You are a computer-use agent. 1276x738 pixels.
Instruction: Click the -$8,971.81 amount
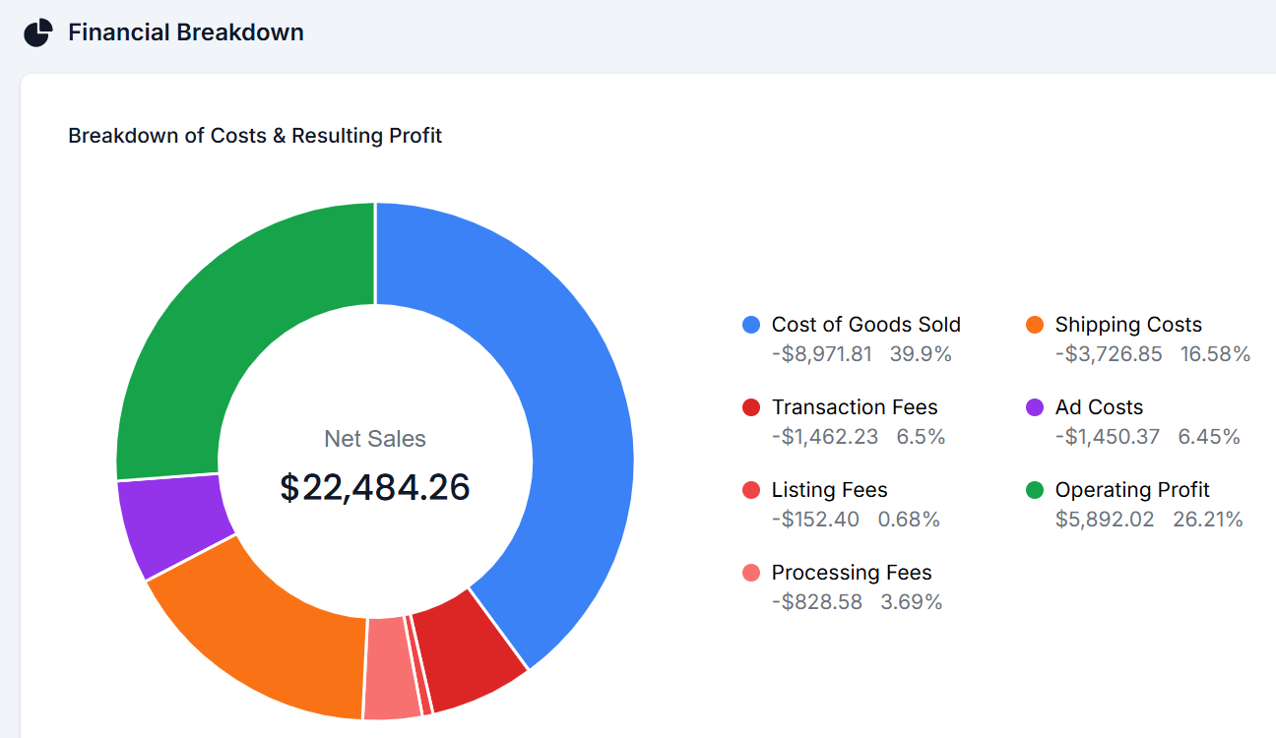coord(822,354)
